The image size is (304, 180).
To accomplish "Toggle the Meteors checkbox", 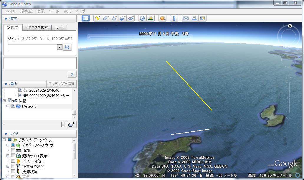I will click(x=13, y=106).
